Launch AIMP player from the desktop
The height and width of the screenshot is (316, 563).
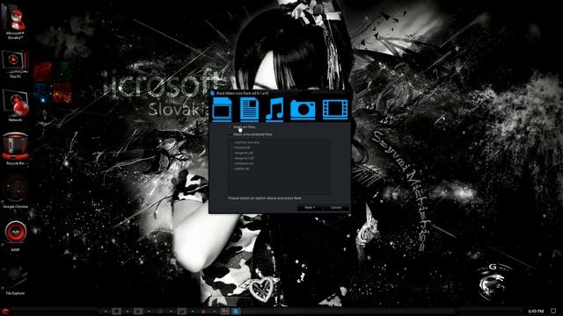coord(15,236)
